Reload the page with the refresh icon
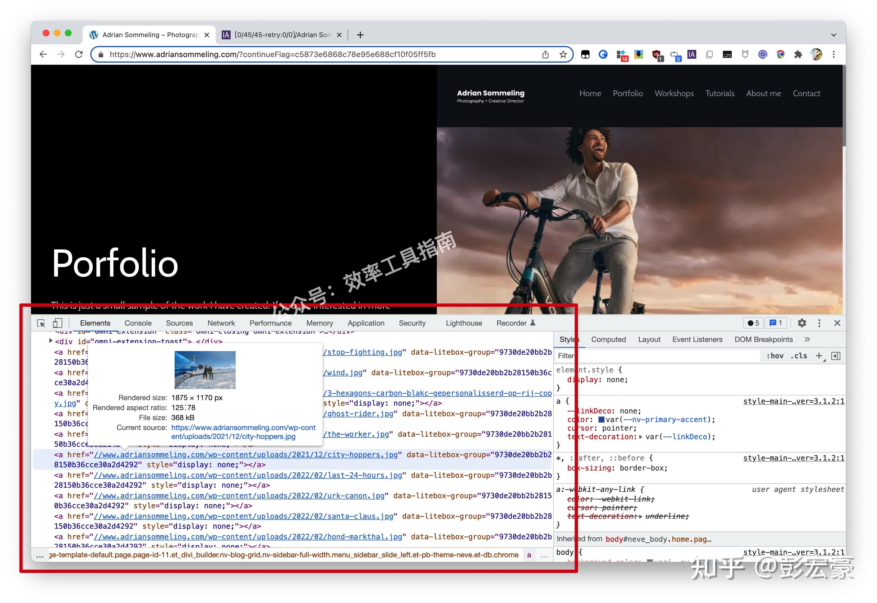877x603 pixels. (x=79, y=54)
